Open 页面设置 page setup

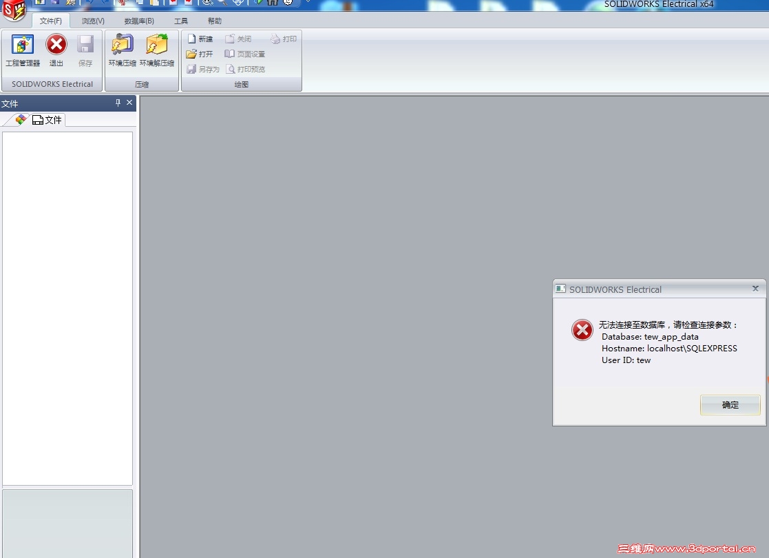[244, 54]
